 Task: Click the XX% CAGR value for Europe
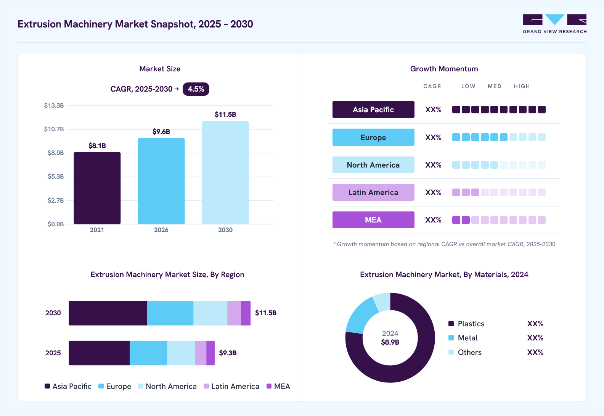pos(433,137)
